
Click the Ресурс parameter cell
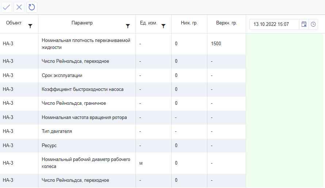tap(49, 145)
